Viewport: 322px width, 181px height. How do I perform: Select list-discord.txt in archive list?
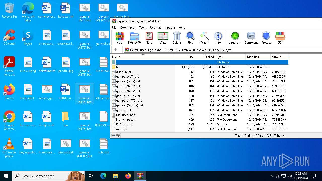pyautogui.click(x=199, y=115)
